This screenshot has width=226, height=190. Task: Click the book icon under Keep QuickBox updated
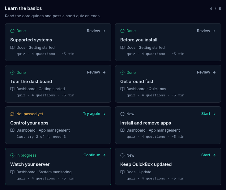[x=122, y=172]
